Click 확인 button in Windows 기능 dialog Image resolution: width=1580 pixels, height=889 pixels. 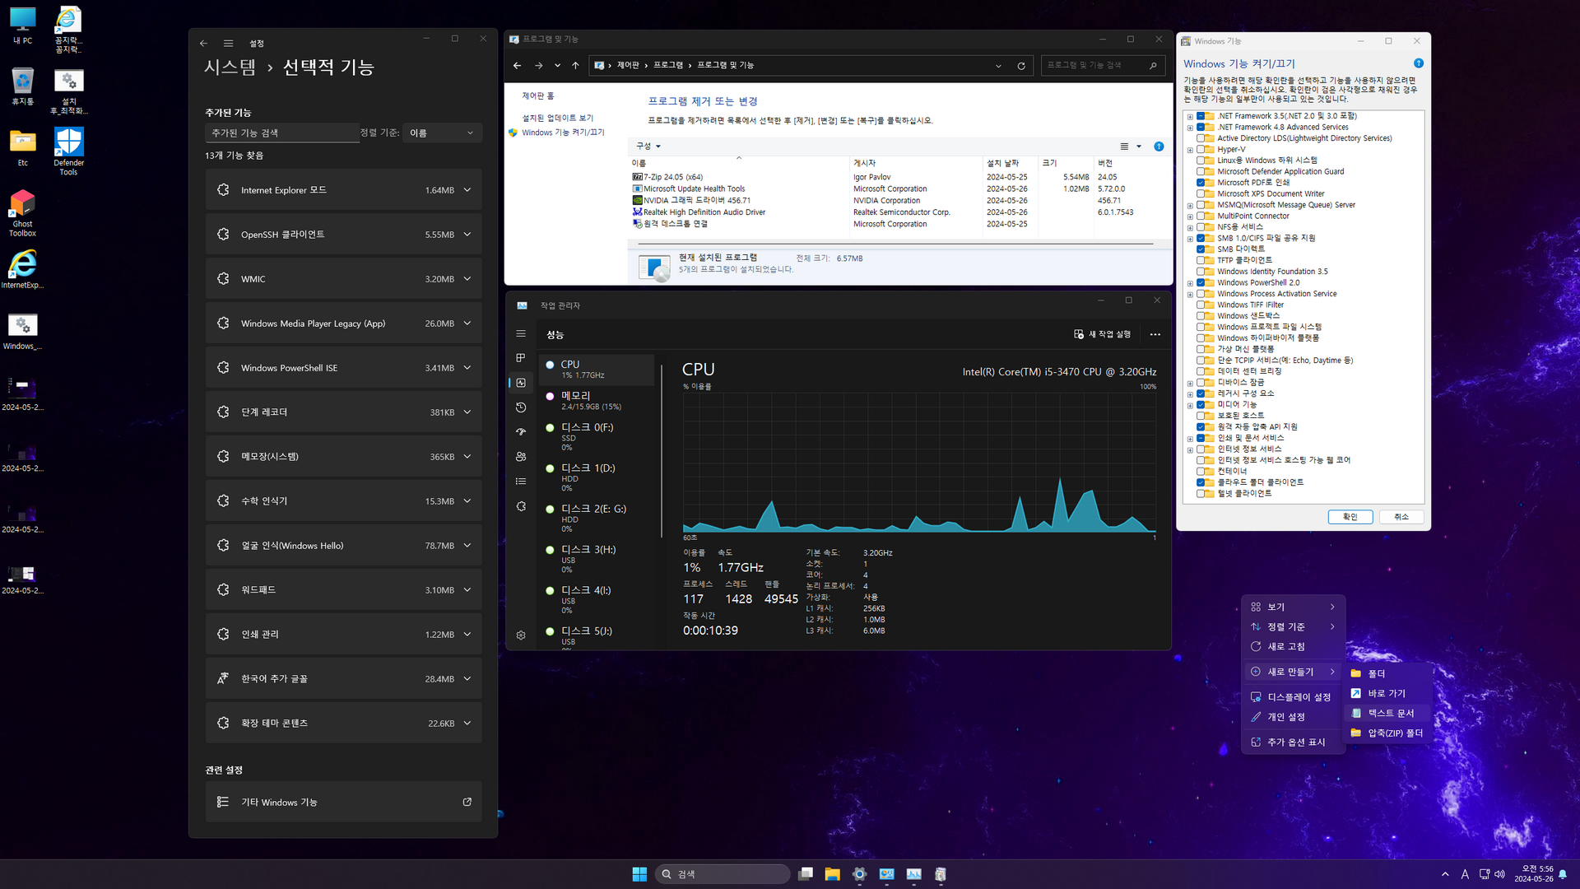click(x=1350, y=517)
